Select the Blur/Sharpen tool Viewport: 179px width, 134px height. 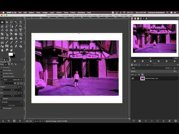pyautogui.click(x=2, y=50)
